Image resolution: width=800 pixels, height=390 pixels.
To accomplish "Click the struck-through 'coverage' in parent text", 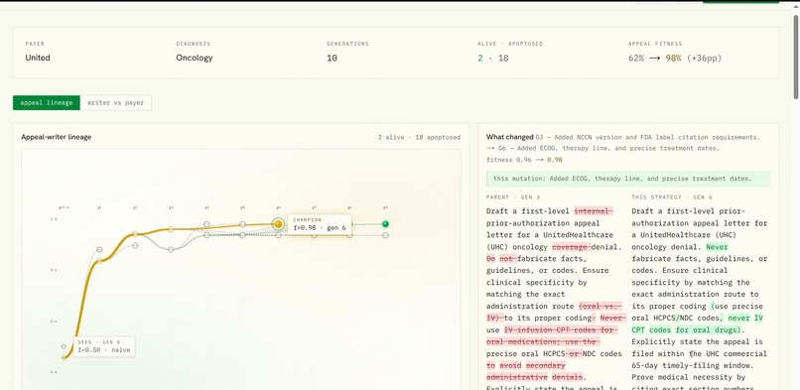I will click(x=572, y=247).
